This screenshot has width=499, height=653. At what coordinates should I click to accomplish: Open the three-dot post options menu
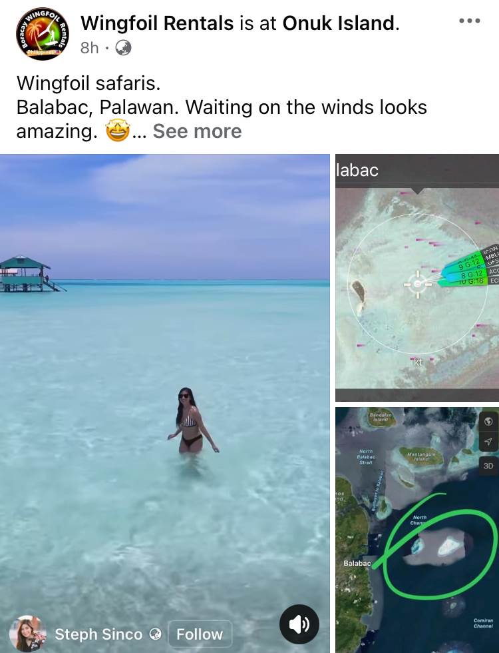(x=470, y=21)
